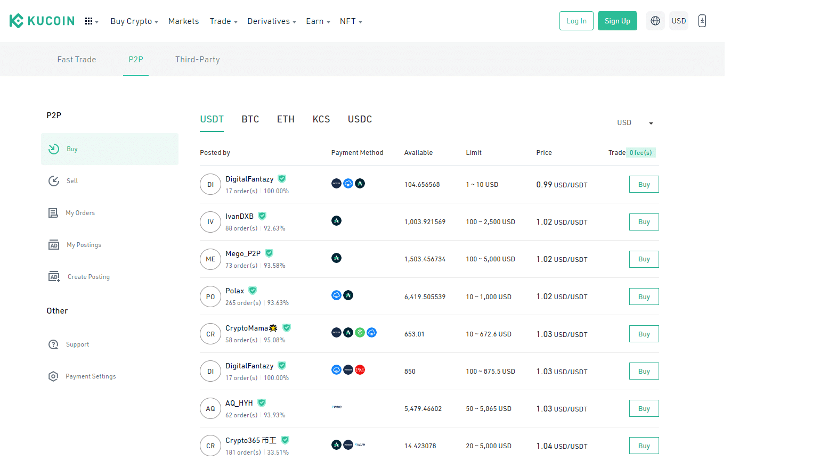Click the Sell sidebar icon

(54, 181)
